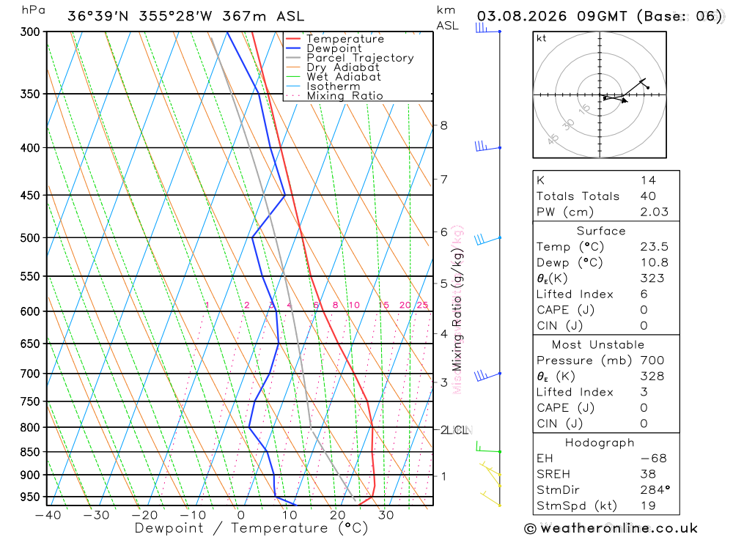This screenshot has height=537, width=733.
Task: Click the yellow 900 hPa wind barb
Action: click(490, 469)
